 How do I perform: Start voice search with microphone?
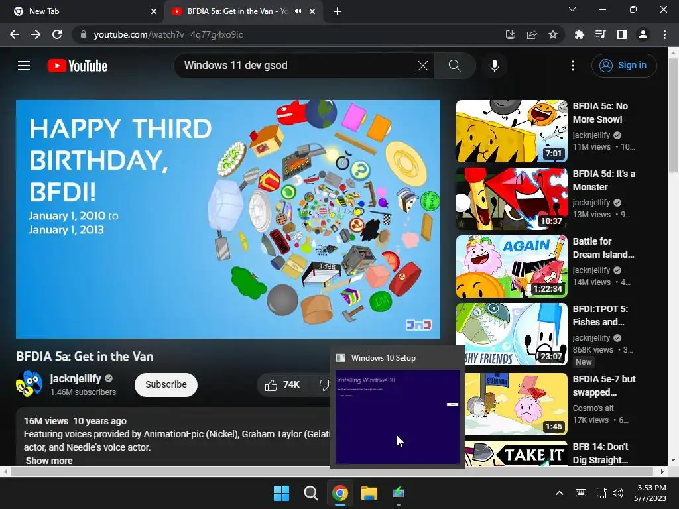click(495, 66)
